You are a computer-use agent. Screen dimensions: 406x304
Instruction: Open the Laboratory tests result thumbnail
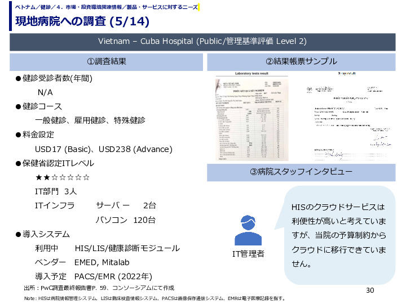pos(252,119)
